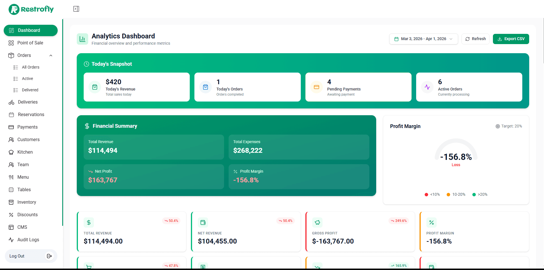Click the orange 10-20% legend dot
Image resolution: width=544 pixels, height=270 pixels.
(448, 195)
